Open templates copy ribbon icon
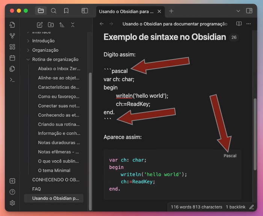Viewport: 263px width, 216px height. [x=12, y=69]
